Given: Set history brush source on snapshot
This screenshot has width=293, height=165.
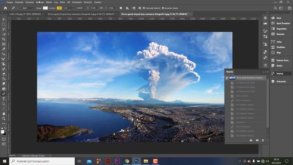Looking at the screenshot, I should 227,78.
